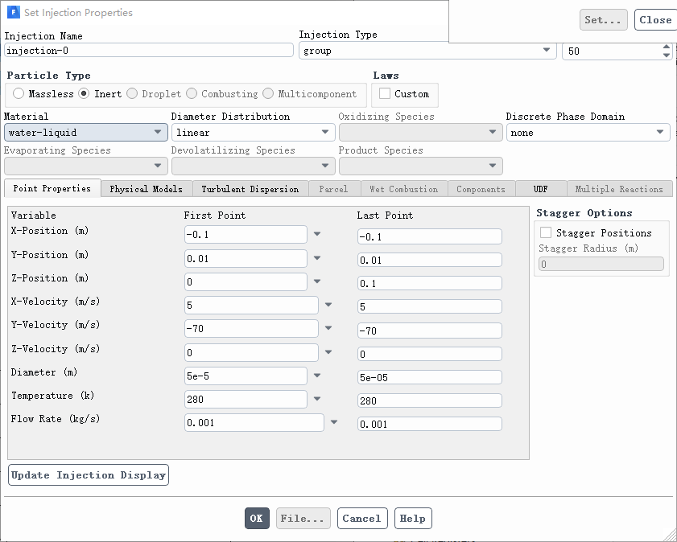Open the Flow Rate first point arrow menu
This screenshot has width=677, height=542.
334,422
